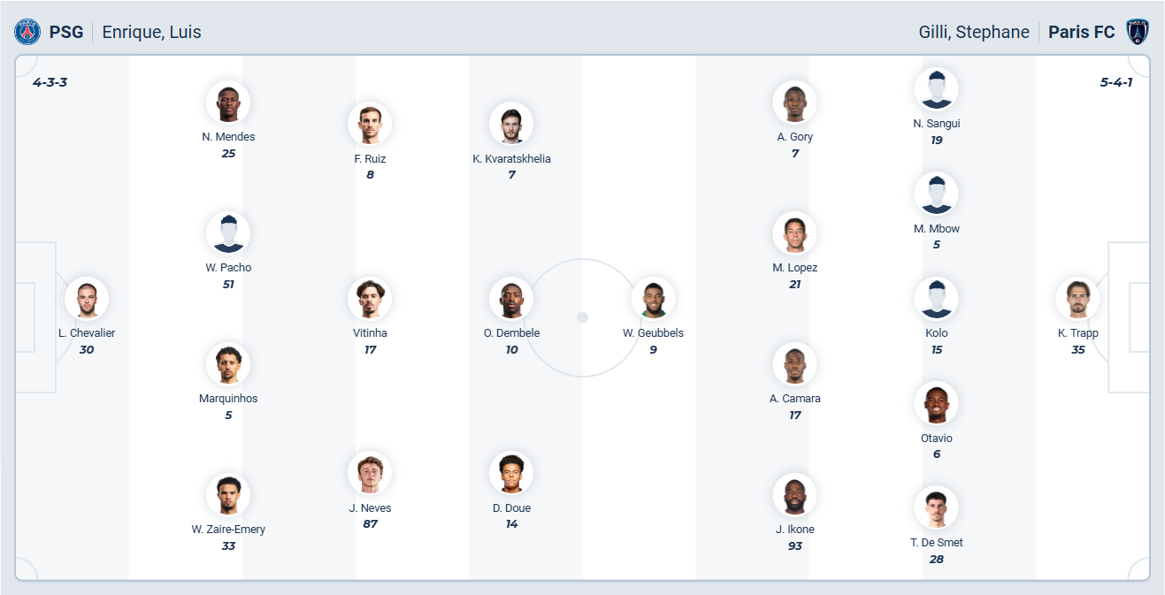Click the PSG club crest icon
Screen dimensions: 1165x595
[x=27, y=33]
